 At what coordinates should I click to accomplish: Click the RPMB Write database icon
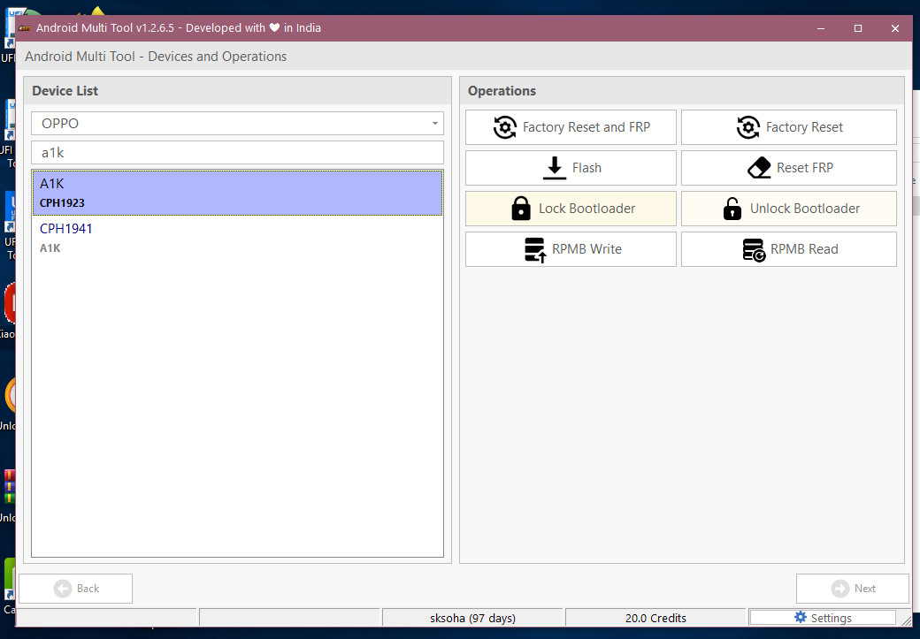click(x=535, y=250)
